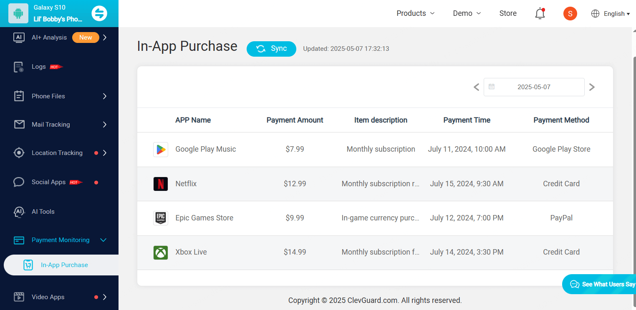636x310 pixels.
Task: Go to next date with right arrow
Action: (x=592, y=87)
